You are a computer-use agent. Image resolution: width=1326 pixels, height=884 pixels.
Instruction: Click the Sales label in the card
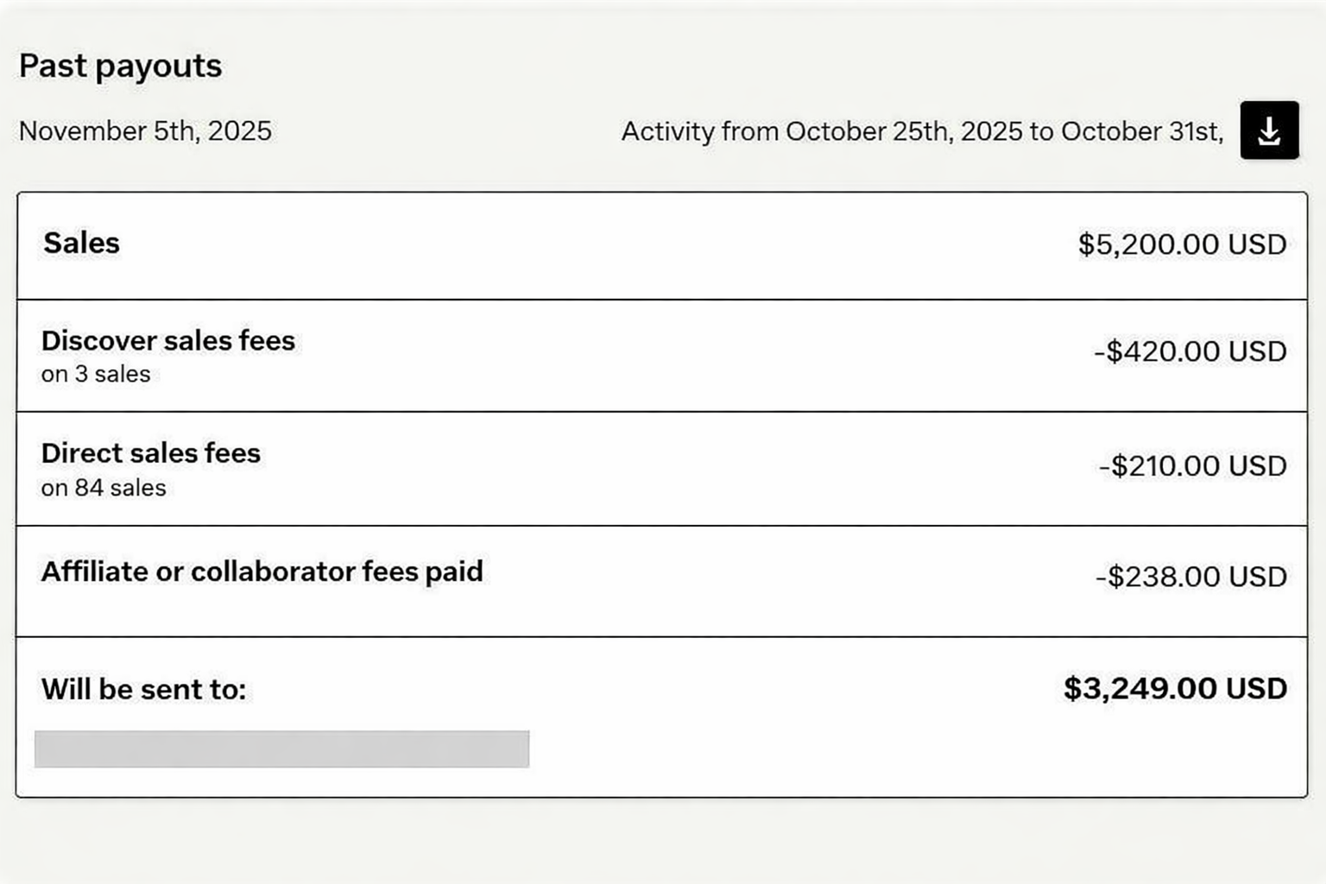(80, 243)
